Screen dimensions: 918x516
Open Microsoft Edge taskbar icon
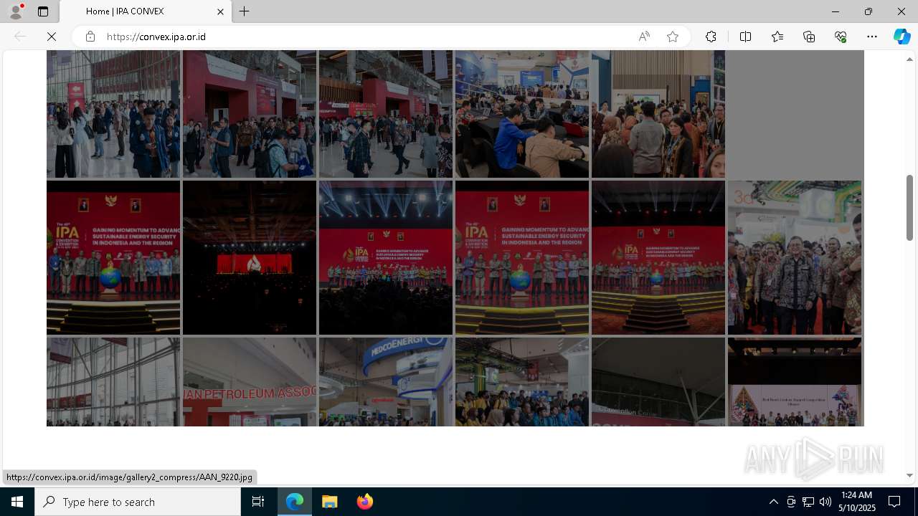click(295, 502)
